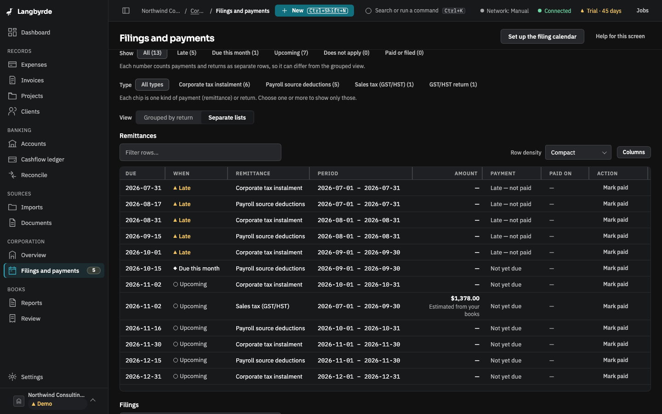Open Northwind Co... breadcrumb
The height and width of the screenshot is (414, 662).
coord(161,11)
